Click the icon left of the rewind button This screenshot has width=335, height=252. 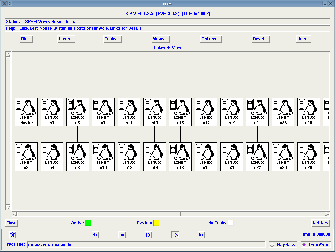(13, 235)
